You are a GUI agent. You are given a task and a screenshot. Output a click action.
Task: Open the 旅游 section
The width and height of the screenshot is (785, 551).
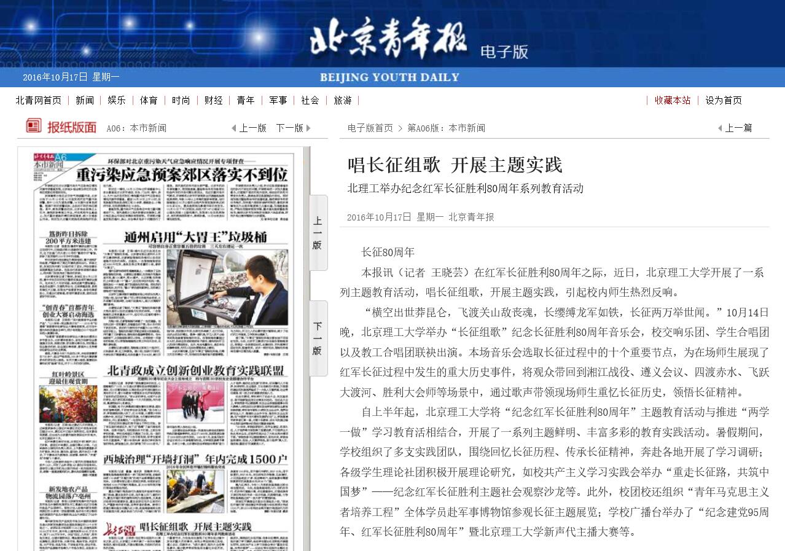[342, 100]
